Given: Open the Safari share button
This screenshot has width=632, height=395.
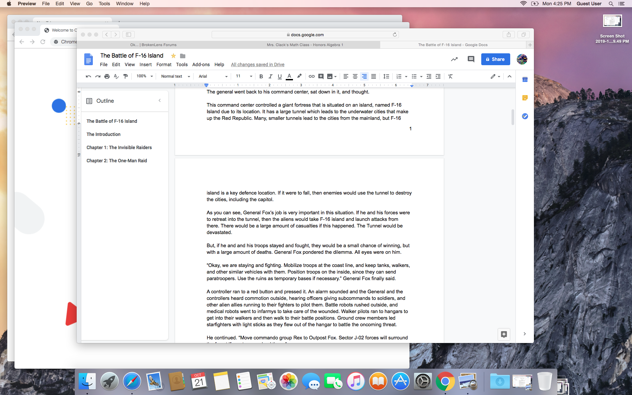Looking at the screenshot, I should (x=509, y=35).
